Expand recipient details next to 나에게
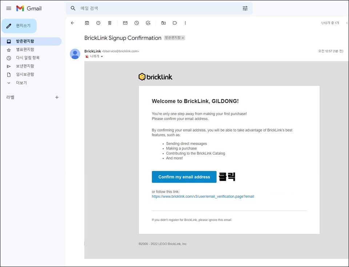This screenshot has height=267, width=349. (x=102, y=56)
